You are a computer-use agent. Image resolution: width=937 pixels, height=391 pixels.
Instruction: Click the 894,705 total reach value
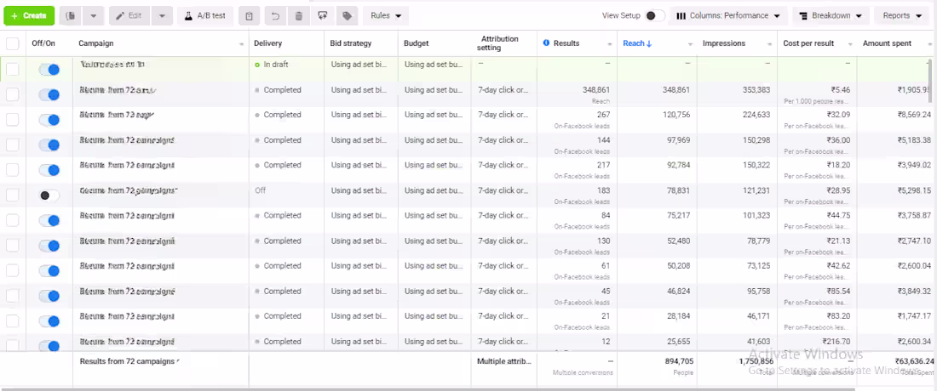pos(678,361)
